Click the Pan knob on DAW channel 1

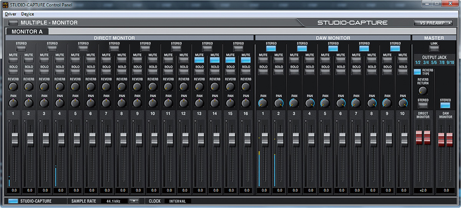tap(263, 103)
